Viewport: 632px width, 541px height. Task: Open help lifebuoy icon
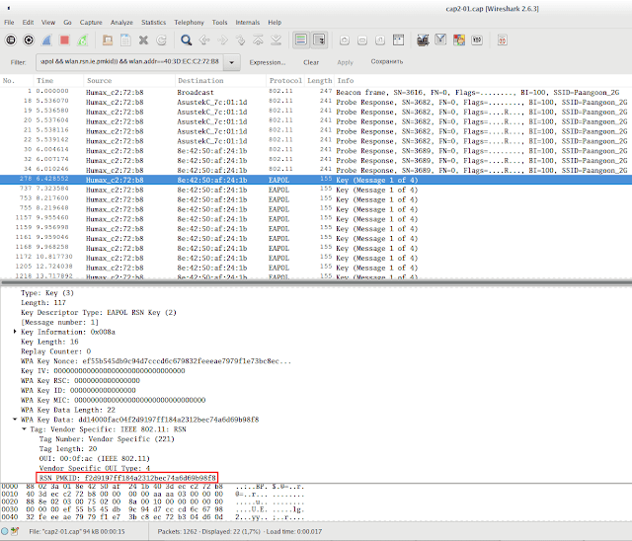tap(503, 39)
